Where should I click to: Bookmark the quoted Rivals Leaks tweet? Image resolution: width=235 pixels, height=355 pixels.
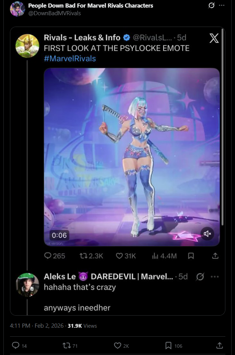[191, 256]
